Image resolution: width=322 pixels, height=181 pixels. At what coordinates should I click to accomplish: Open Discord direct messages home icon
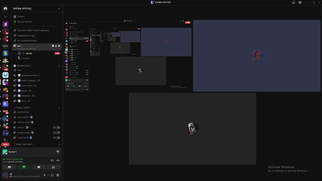5,9
